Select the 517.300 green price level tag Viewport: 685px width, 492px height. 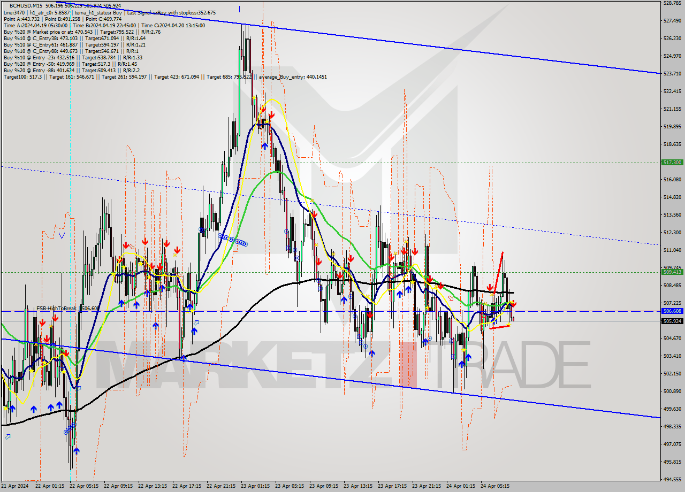672,162
